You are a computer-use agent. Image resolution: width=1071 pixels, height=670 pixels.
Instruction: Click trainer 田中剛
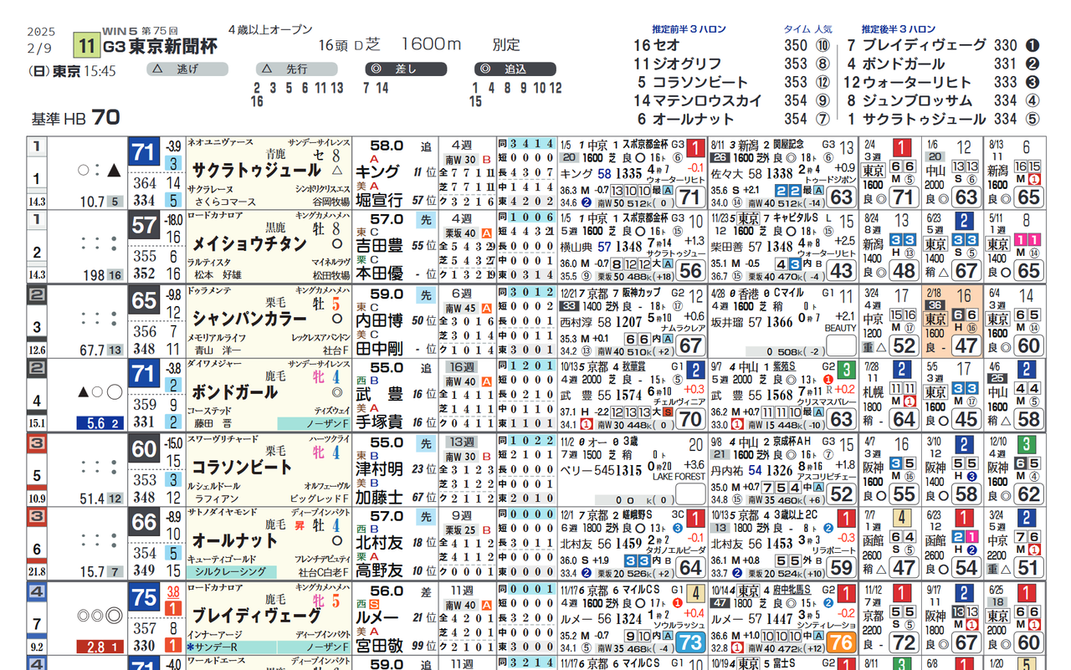(x=379, y=348)
